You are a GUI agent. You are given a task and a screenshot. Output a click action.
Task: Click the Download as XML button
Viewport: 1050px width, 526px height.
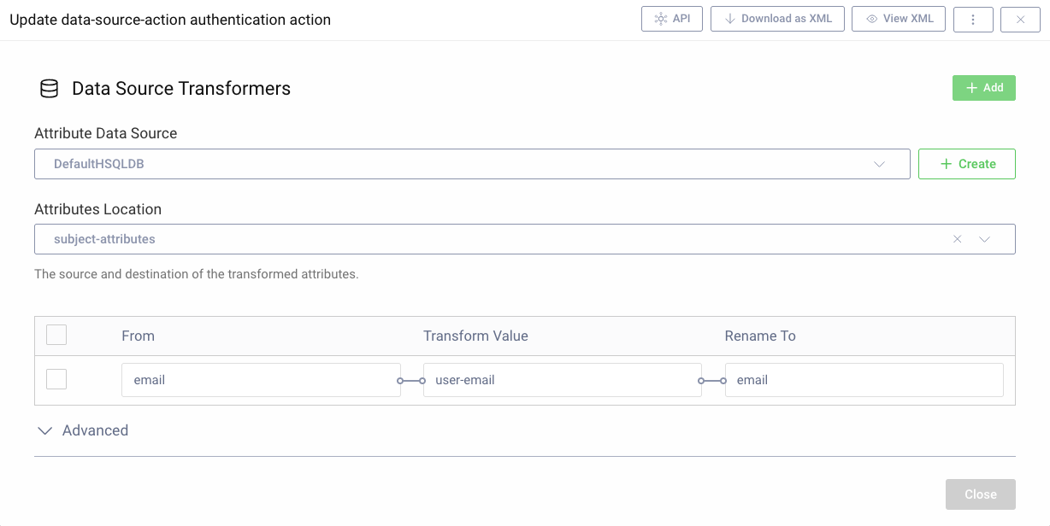click(777, 18)
